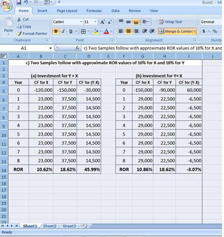Screen dimensions: 224x237
Task: Open the borders dropdown arrow
Action: (x=88, y=31)
